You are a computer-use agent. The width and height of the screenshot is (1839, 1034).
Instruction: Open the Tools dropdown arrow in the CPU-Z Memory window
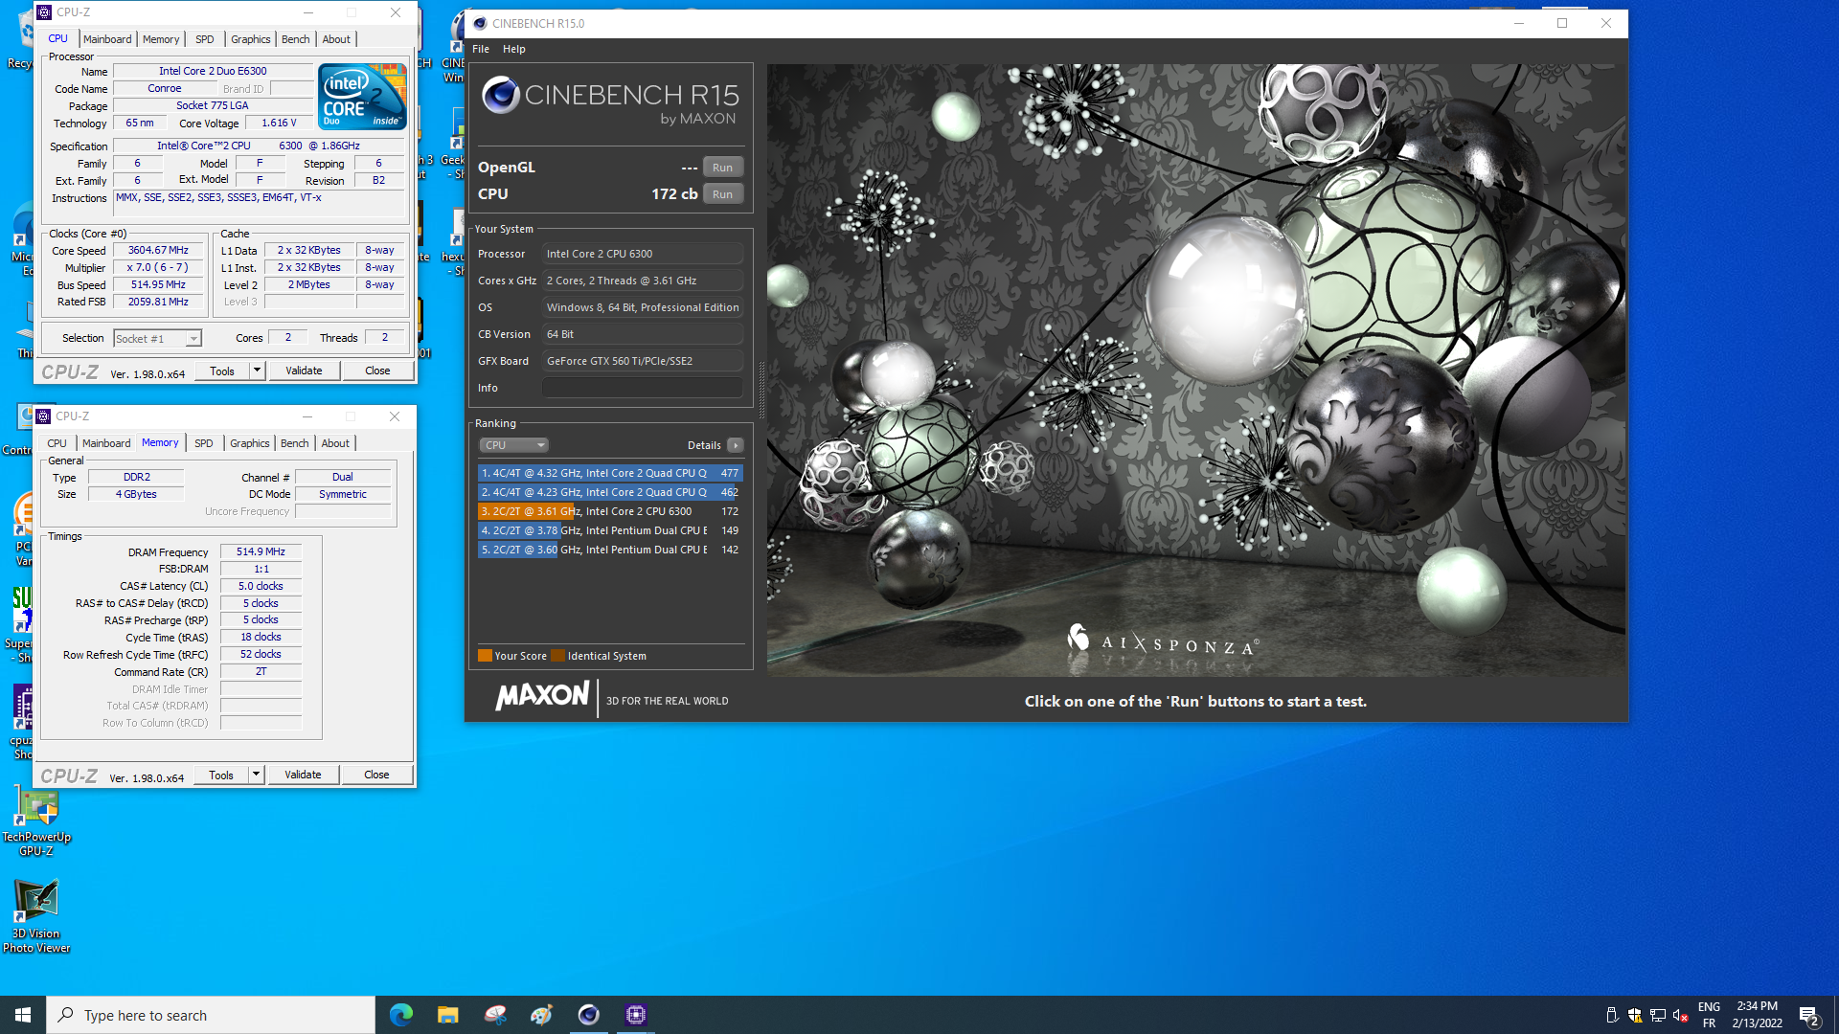(x=256, y=775)
